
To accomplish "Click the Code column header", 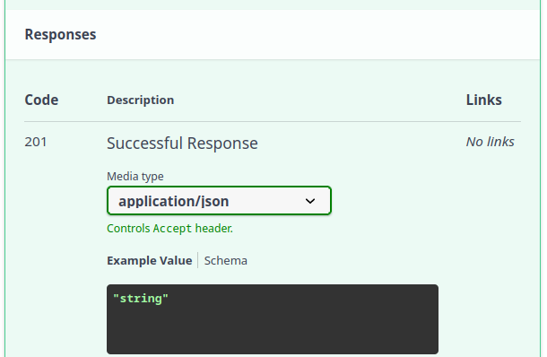I will pyautogui.click(x=41, y=100).
